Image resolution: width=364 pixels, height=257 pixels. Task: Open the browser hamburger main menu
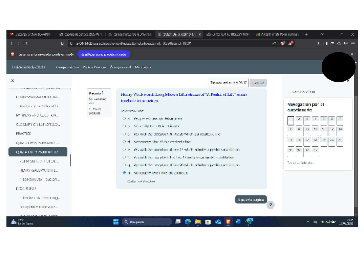tap(352, 43)
